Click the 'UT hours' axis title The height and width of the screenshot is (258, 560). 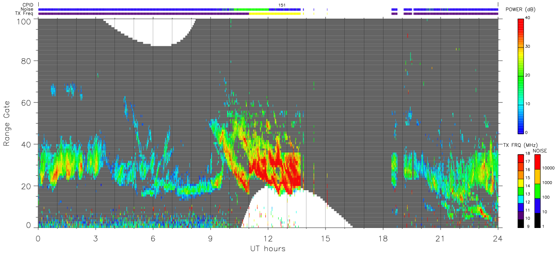[268, 249]
